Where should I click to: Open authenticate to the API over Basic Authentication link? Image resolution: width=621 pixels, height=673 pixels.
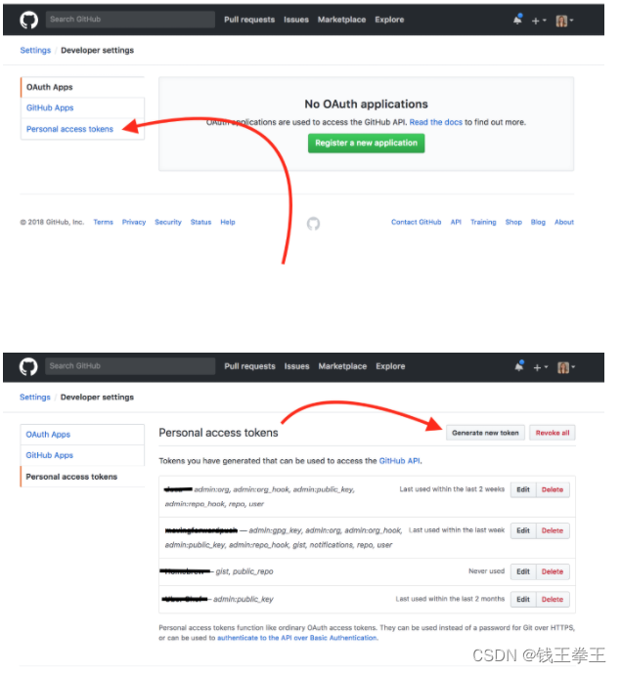point(297,638)
